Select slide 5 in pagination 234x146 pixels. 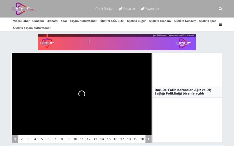coord(42,139)
